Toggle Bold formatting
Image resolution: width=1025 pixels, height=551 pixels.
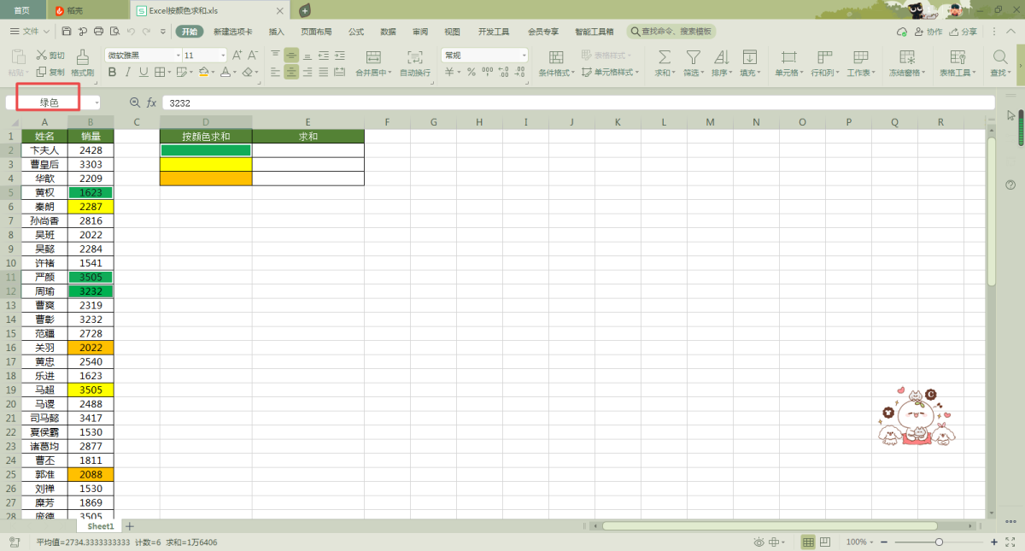click(x=111, y=73)
